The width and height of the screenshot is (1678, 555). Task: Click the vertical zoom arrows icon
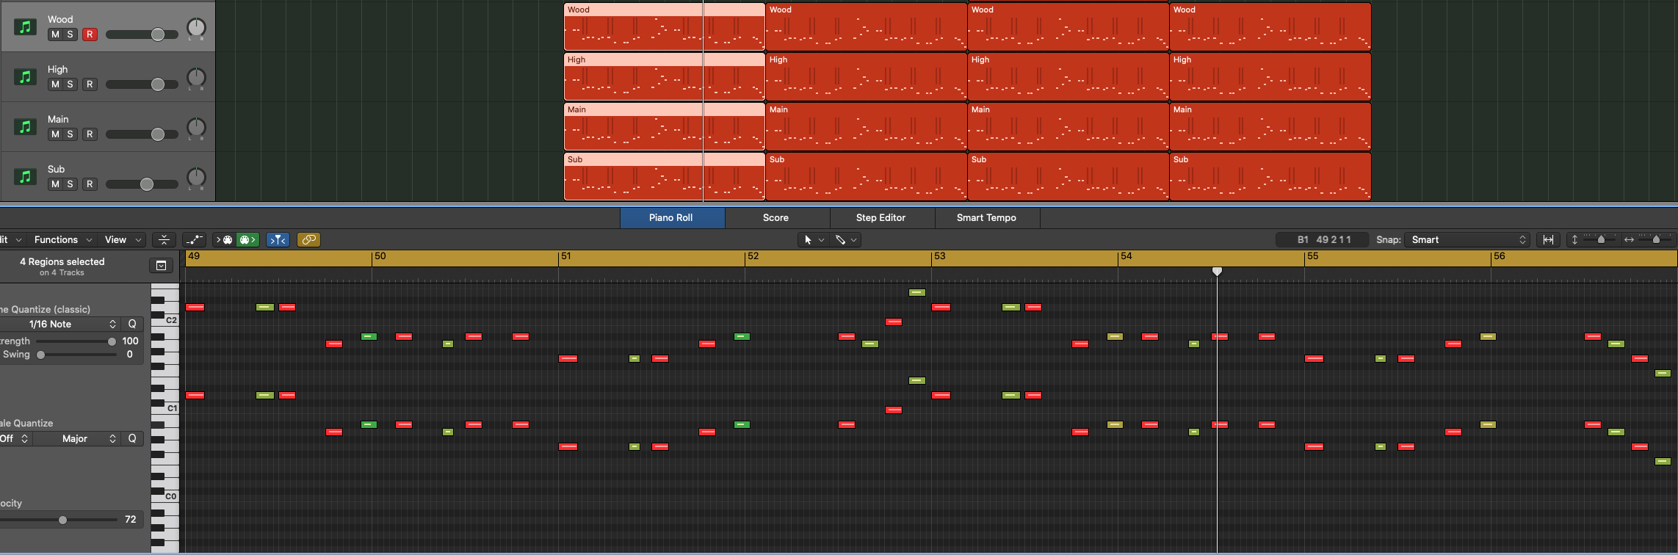coord(1574,239)
